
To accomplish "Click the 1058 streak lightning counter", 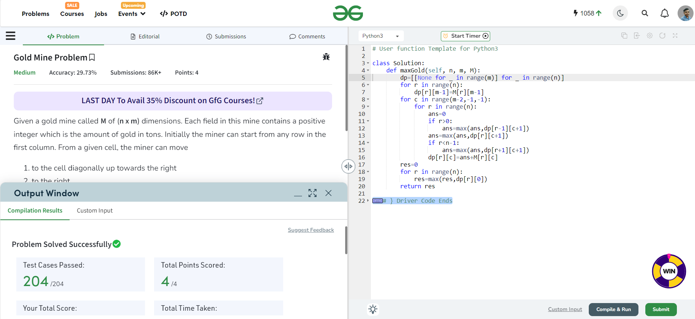I will (x=587, y=13).
